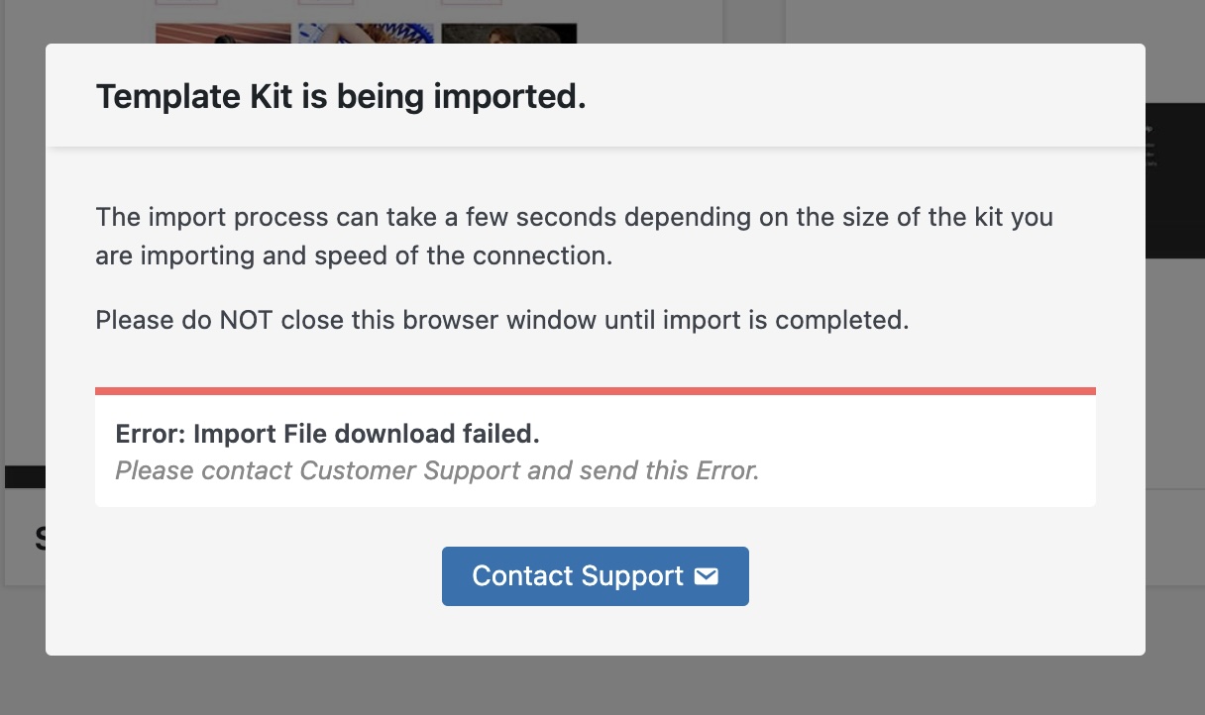Click the "Please do NOT close this browser window" notice
The height and width of the screenshot is (715, 1205).
[x=501, y=321]
